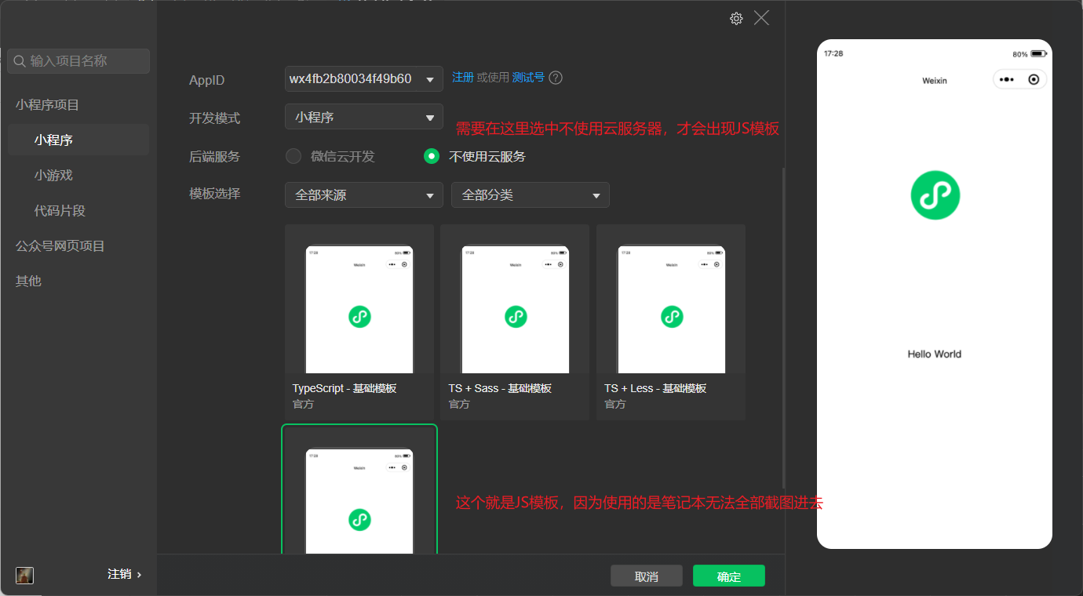Screen dimensions: 1083x596
Task: Click the 测试号 link
Action: (x=528, y=78)
